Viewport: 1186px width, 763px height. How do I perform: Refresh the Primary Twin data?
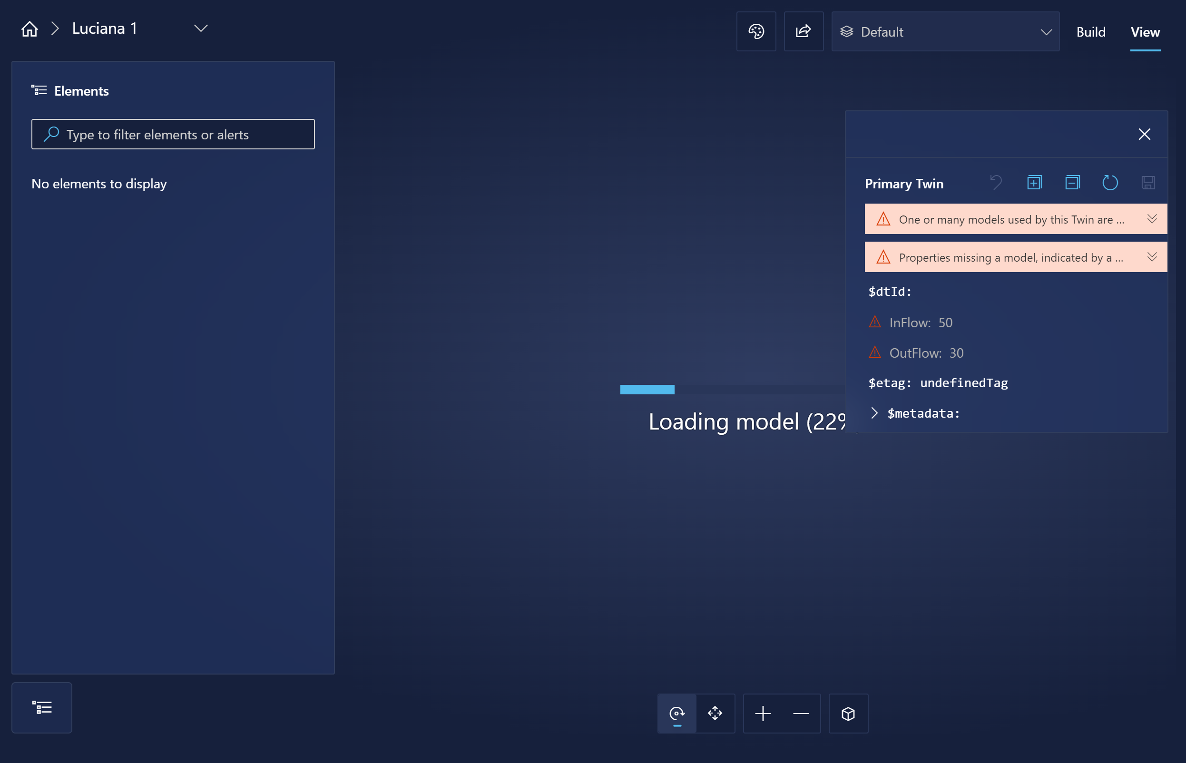(1110, 182)
